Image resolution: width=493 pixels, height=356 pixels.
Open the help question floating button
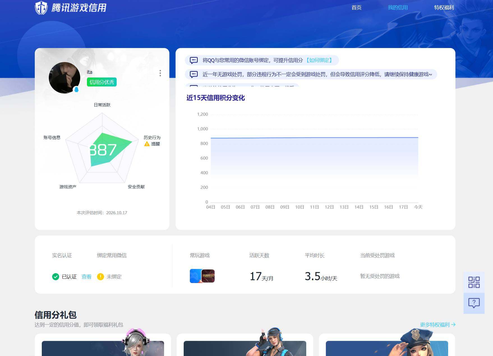point(474,303)
